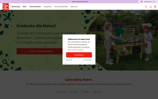The height and width of the screenshot is (99, 158).
Task: Click the Gratis Versand ab 50 Euro banner
Action: (80, 2)
